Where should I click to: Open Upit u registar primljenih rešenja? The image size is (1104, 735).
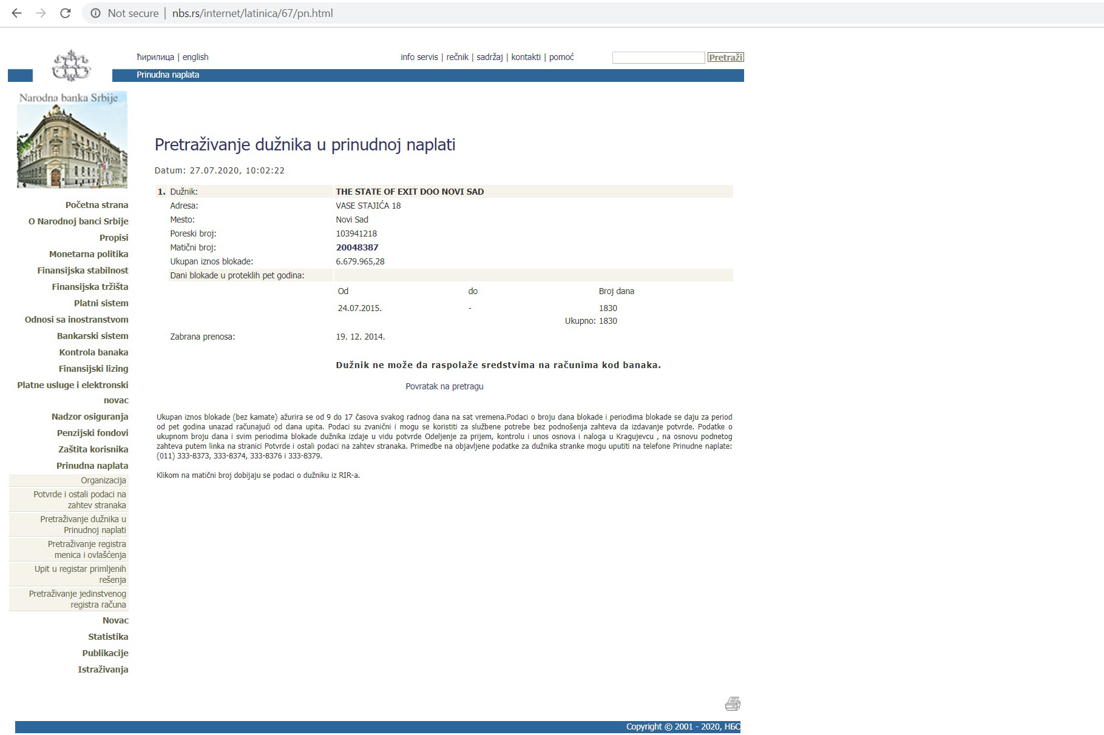point(81,574)
